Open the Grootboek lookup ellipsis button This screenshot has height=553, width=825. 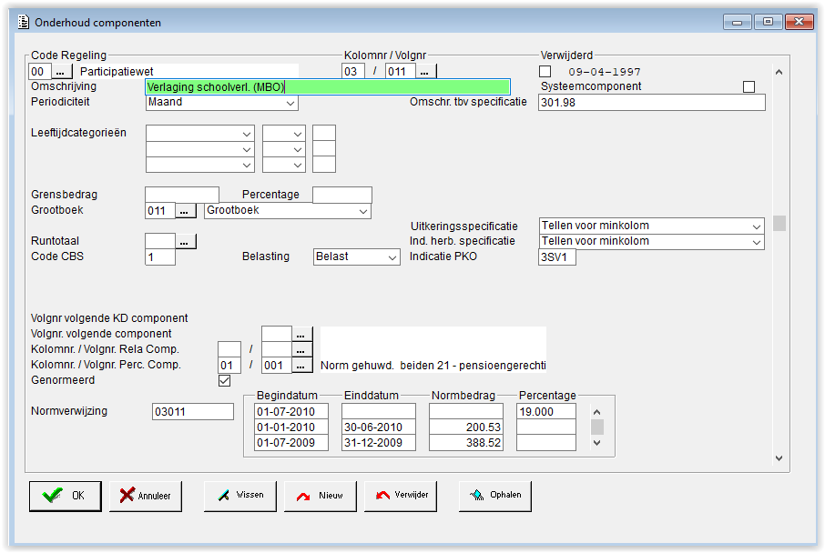coord(185,211)
